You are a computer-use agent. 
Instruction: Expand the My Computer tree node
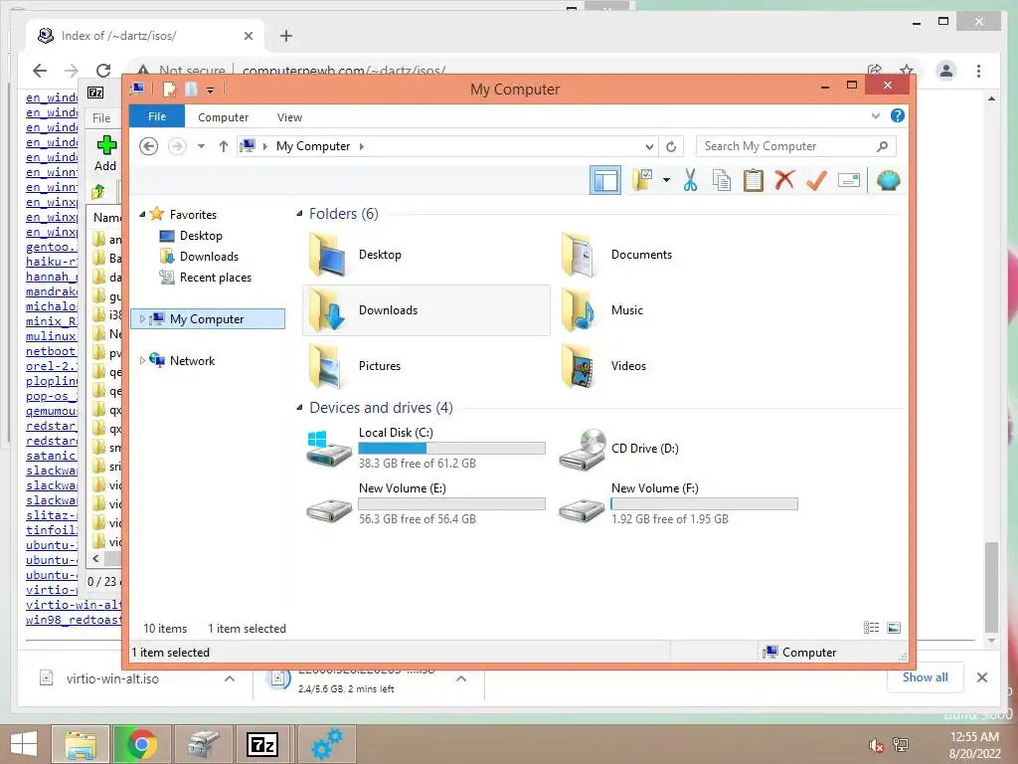(x=142, y=319)
